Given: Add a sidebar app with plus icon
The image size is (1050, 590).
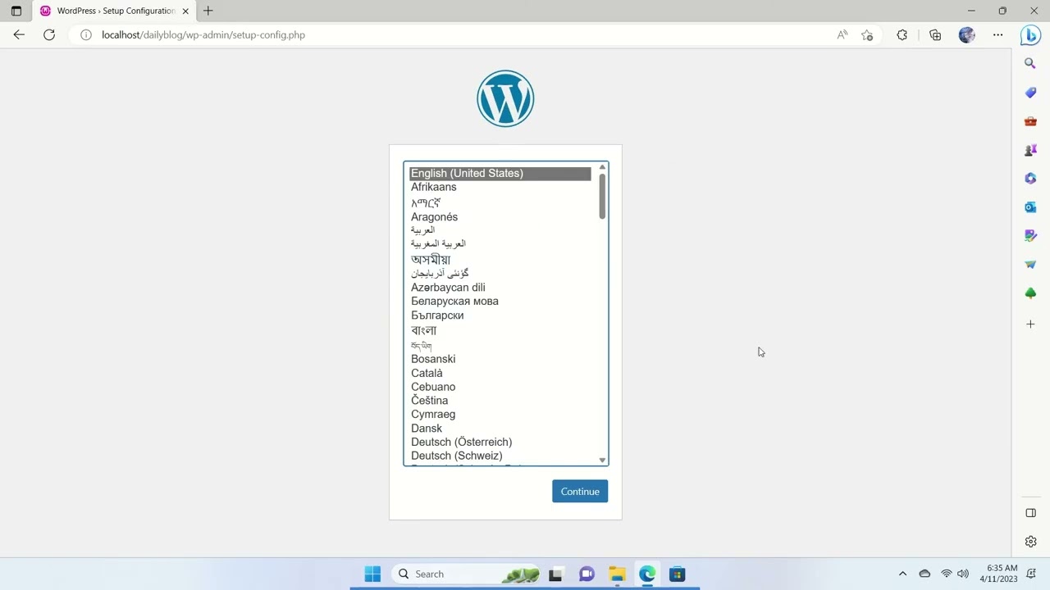Looking at the screenshot, I should 1031,324.
